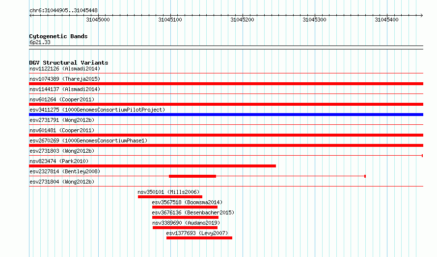
Task: Click the ruler's left arrow end
Action: point(30,16)
